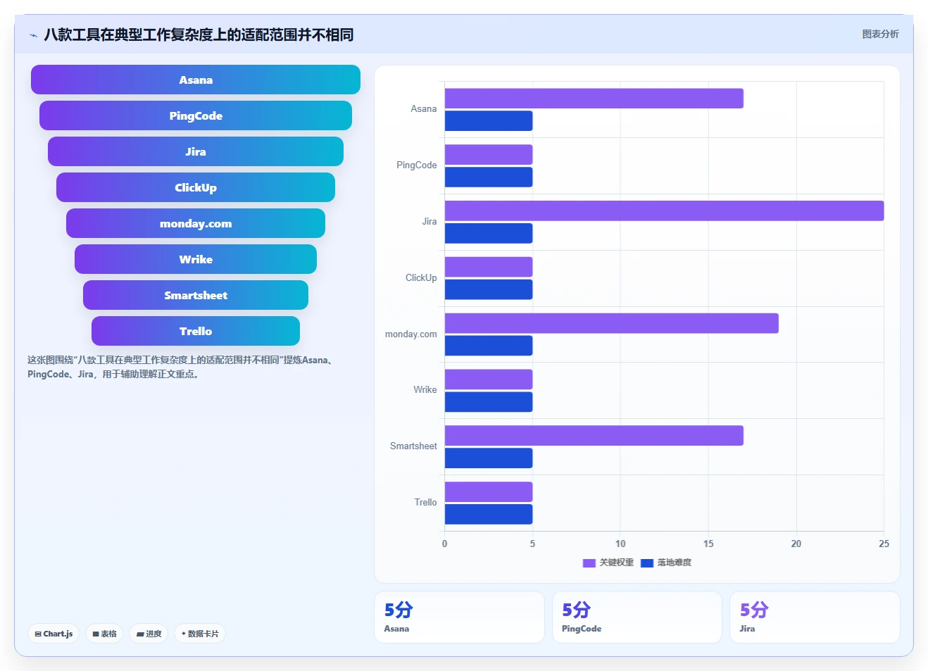
Task: Click the chart title 八款工具在典型工作复杂度
Action: (199, 35)
